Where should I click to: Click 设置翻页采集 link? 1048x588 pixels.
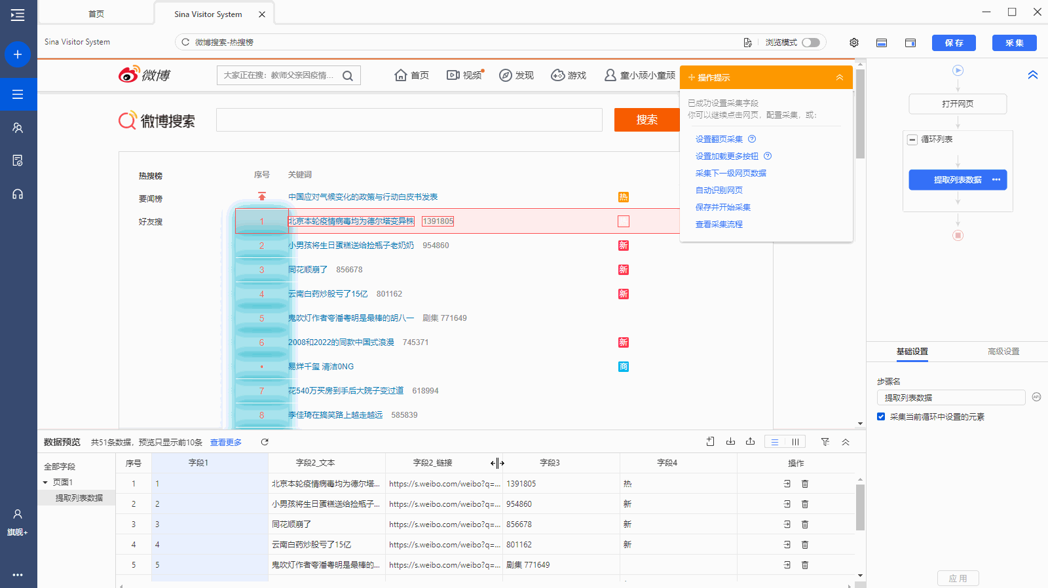[719, 139]
